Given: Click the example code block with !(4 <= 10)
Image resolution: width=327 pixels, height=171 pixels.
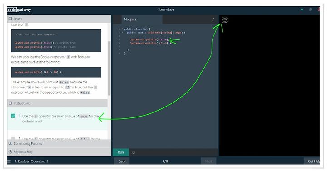Looking at the screenshot, I should coord(56,72).
